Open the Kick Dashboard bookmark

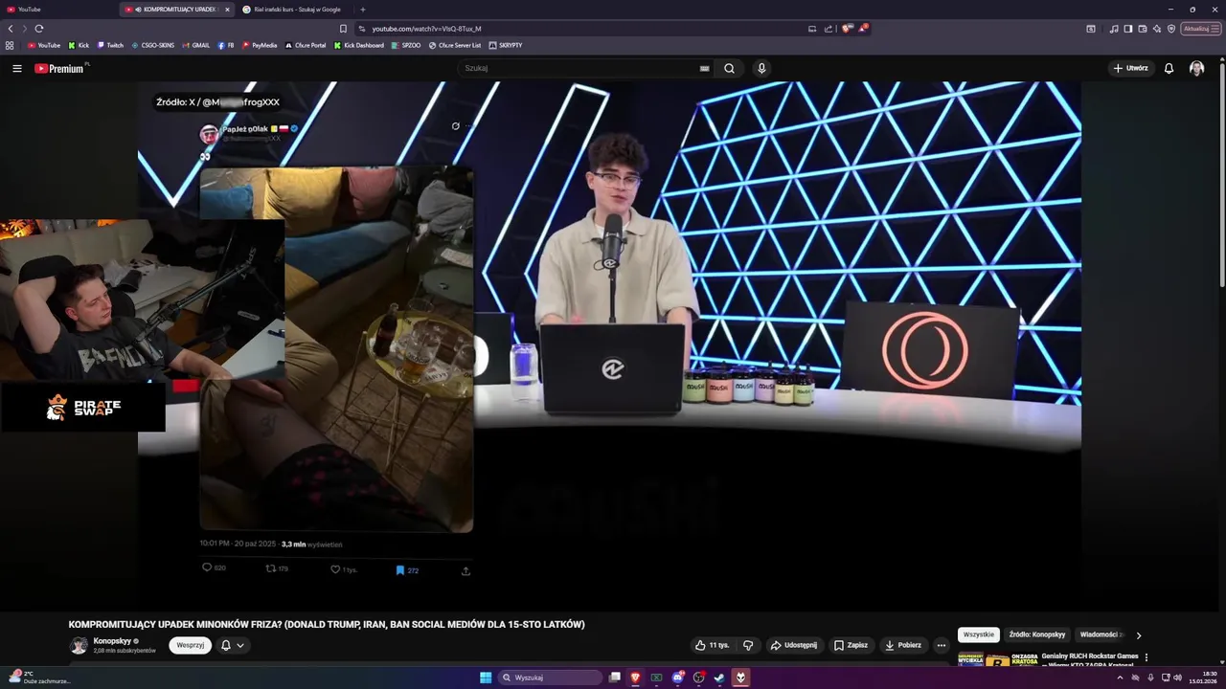(359, 45)
